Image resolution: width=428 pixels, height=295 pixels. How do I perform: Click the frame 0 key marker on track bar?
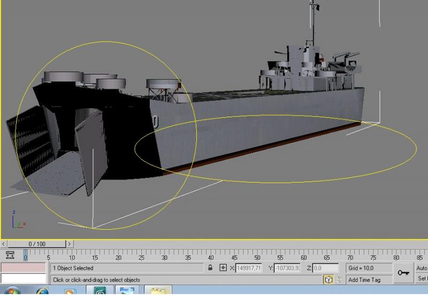pyautogui.click(x=25, y=255)
